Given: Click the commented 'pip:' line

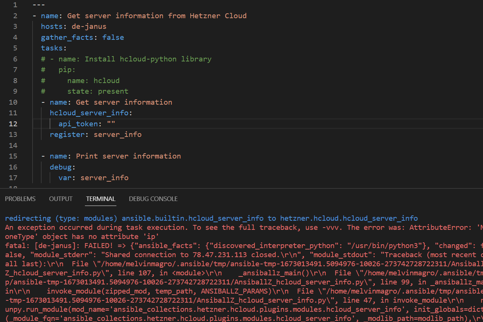Looking at the screenshot, I should click(58, 70).
